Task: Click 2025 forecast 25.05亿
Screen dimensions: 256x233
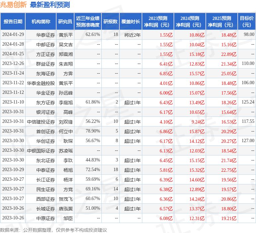Action: click(229, 74)
